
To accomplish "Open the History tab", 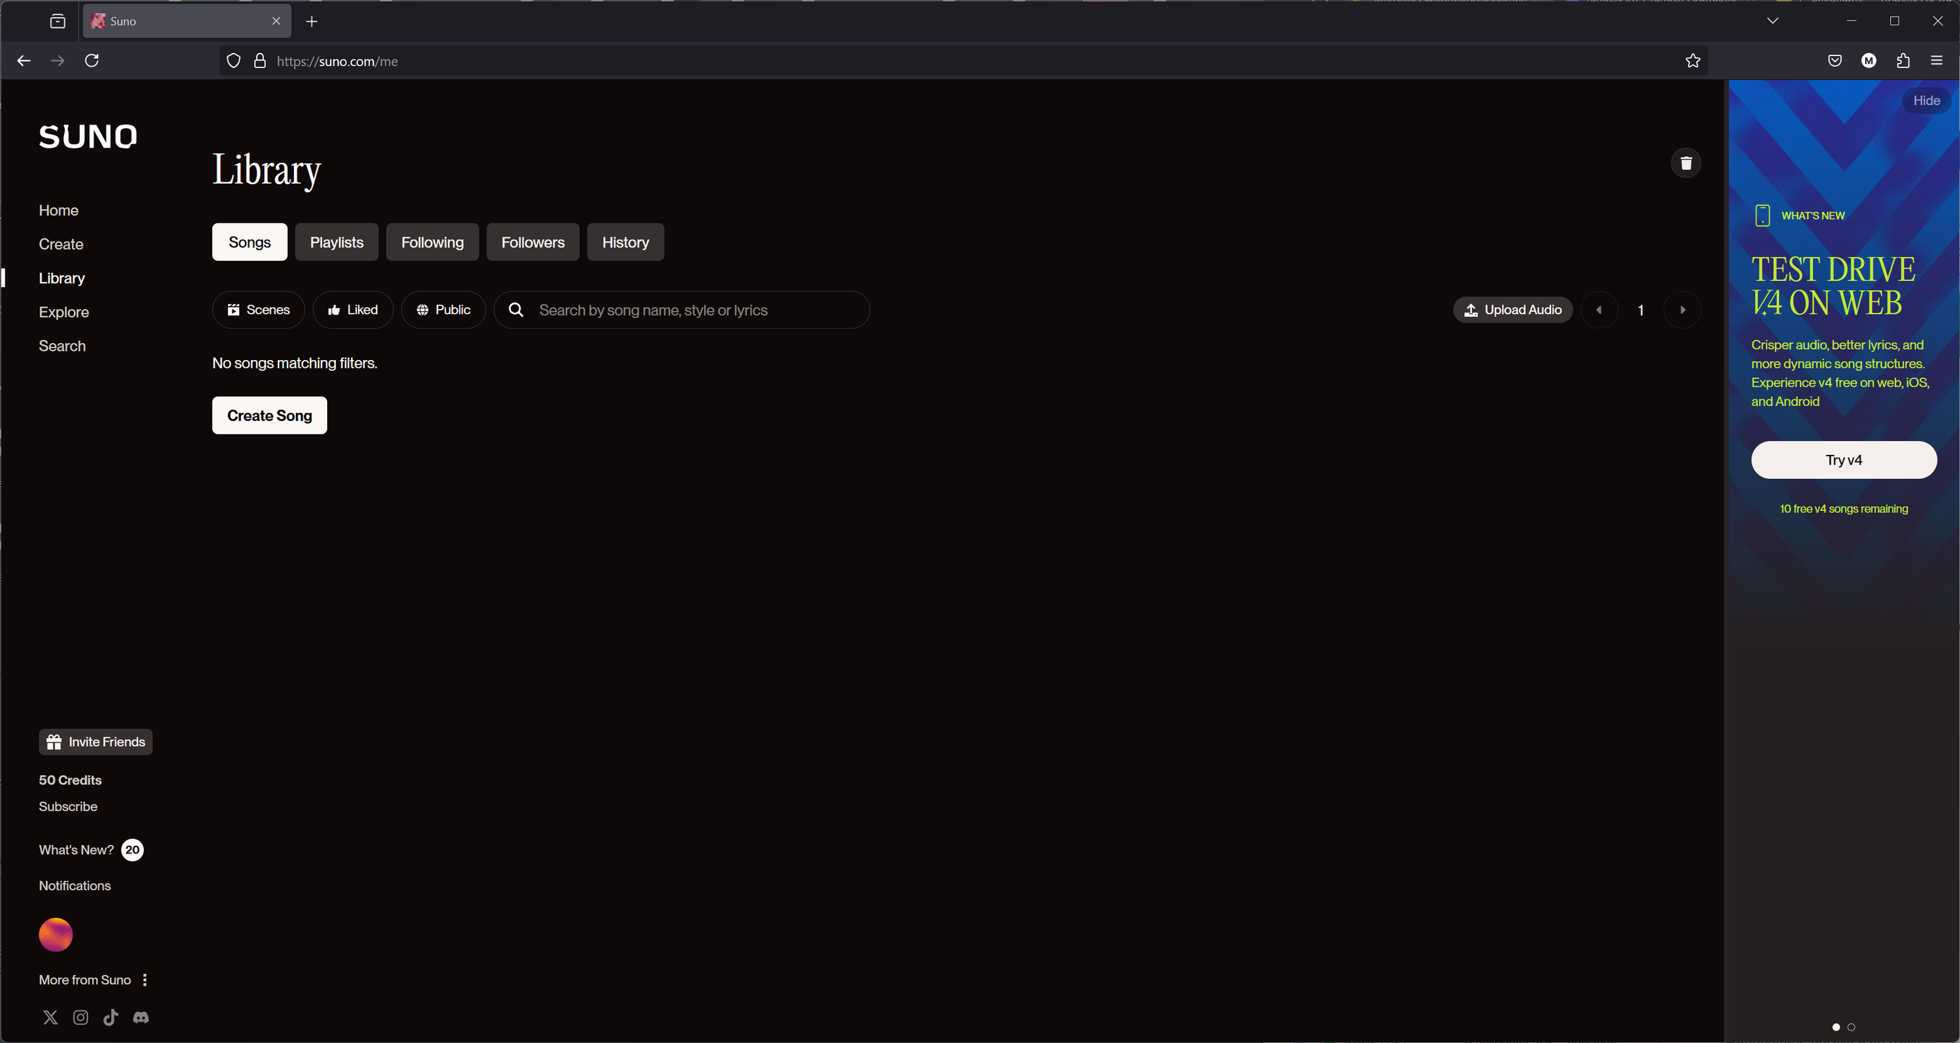I will [x=625, y=242].
